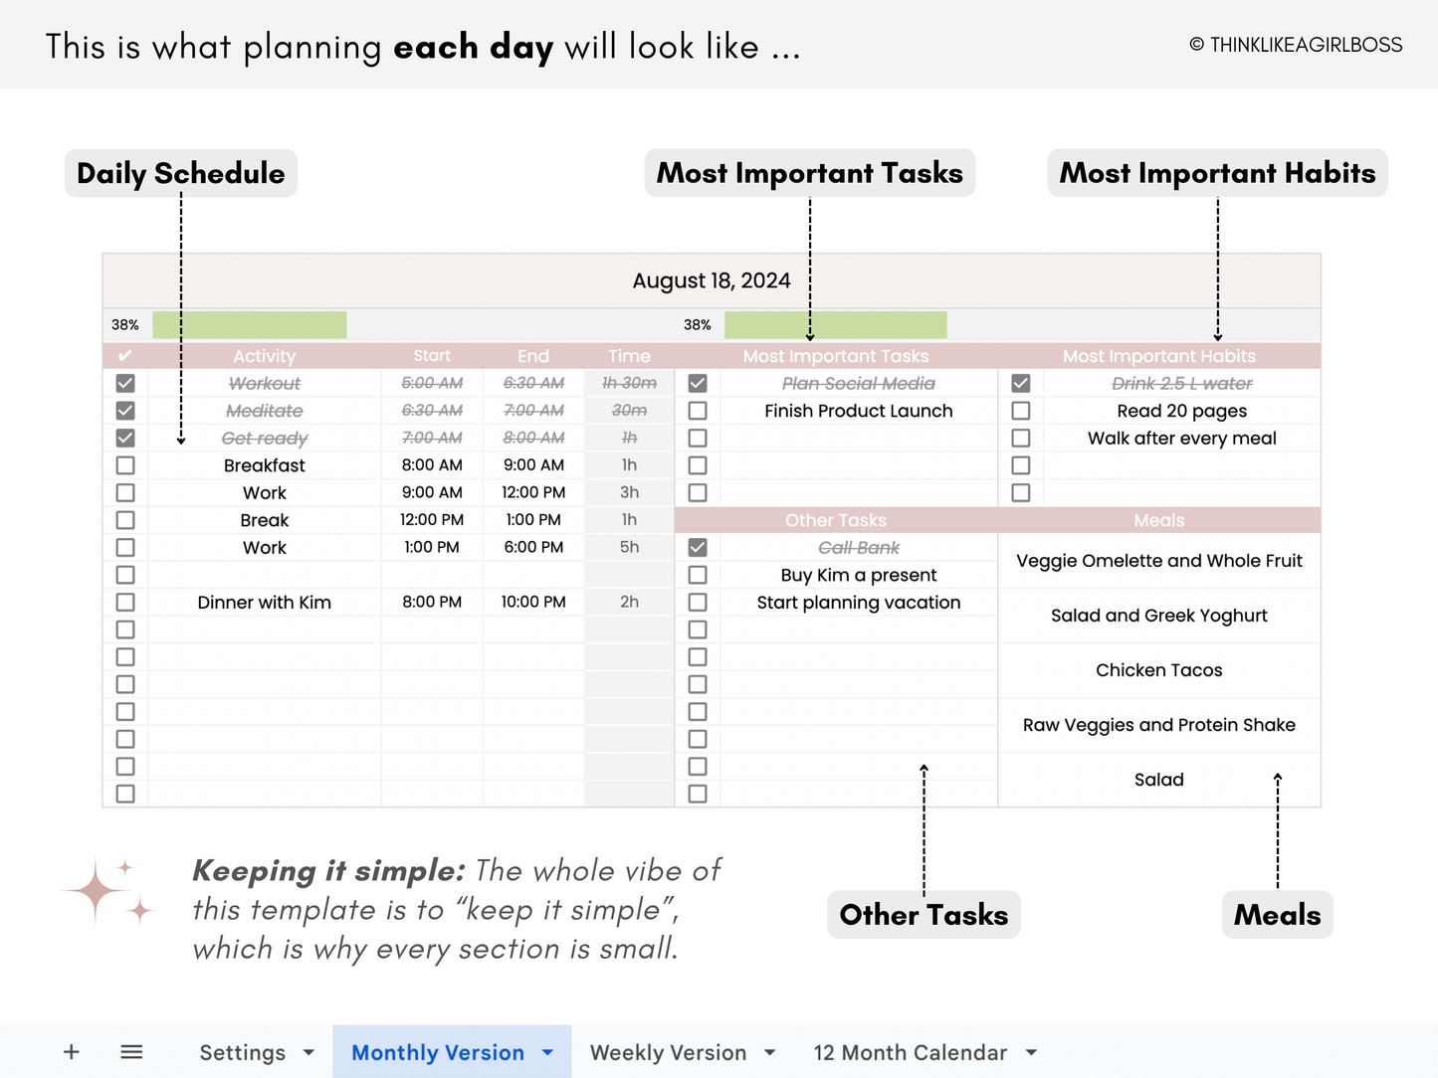This screenshot has width=1438, height=1078.
Task: Mark 'Finish Product Launch' as done
Action: coord(697,410)
